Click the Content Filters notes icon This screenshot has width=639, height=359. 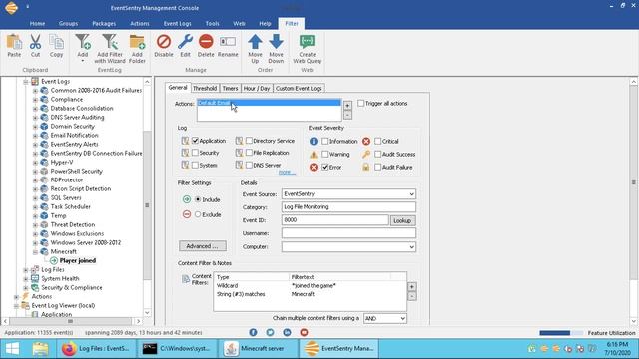click(186, 279)
